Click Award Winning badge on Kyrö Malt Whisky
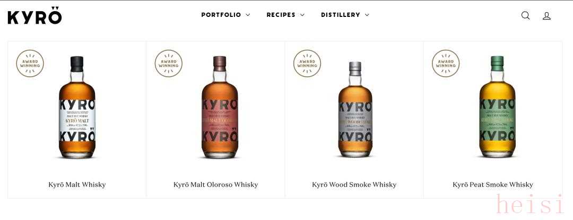This screenshot has width=573, height=220. (x=30, y=63)
